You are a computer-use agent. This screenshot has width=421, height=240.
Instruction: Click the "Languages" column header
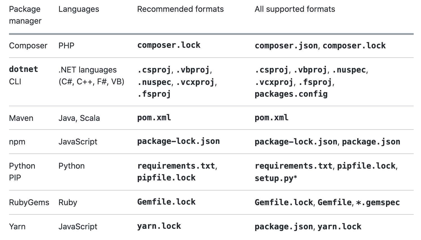(79, 9)
